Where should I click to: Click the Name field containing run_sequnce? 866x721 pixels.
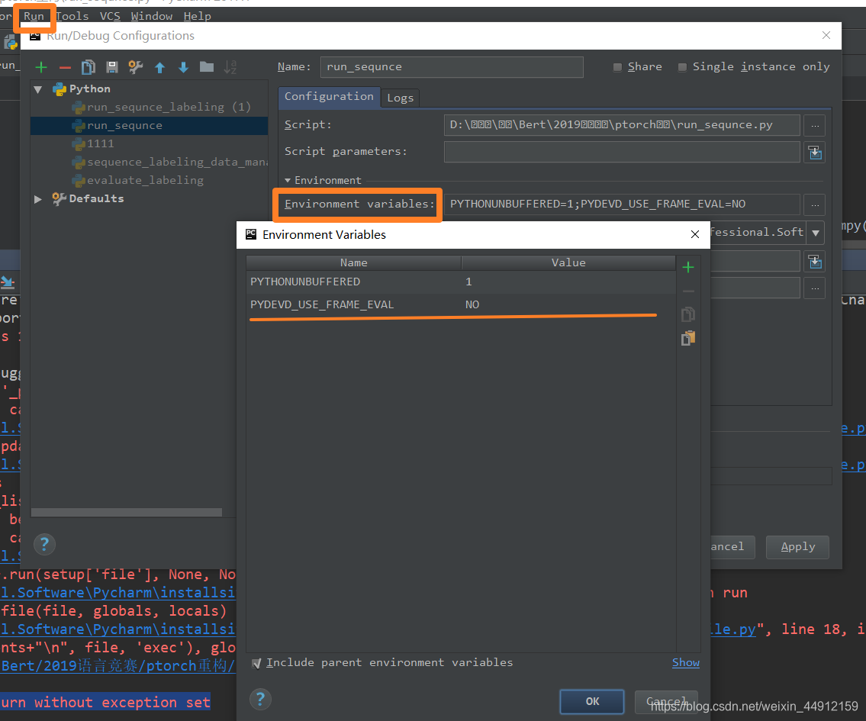click(451, 67)
